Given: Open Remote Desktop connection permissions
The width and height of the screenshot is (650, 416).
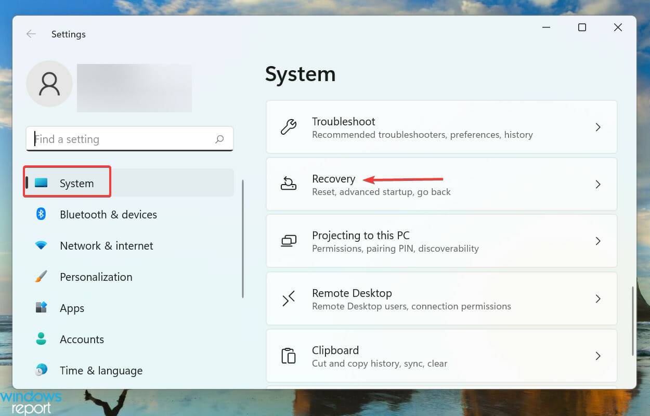Looking at the screenshot, I should pos(441,298).
